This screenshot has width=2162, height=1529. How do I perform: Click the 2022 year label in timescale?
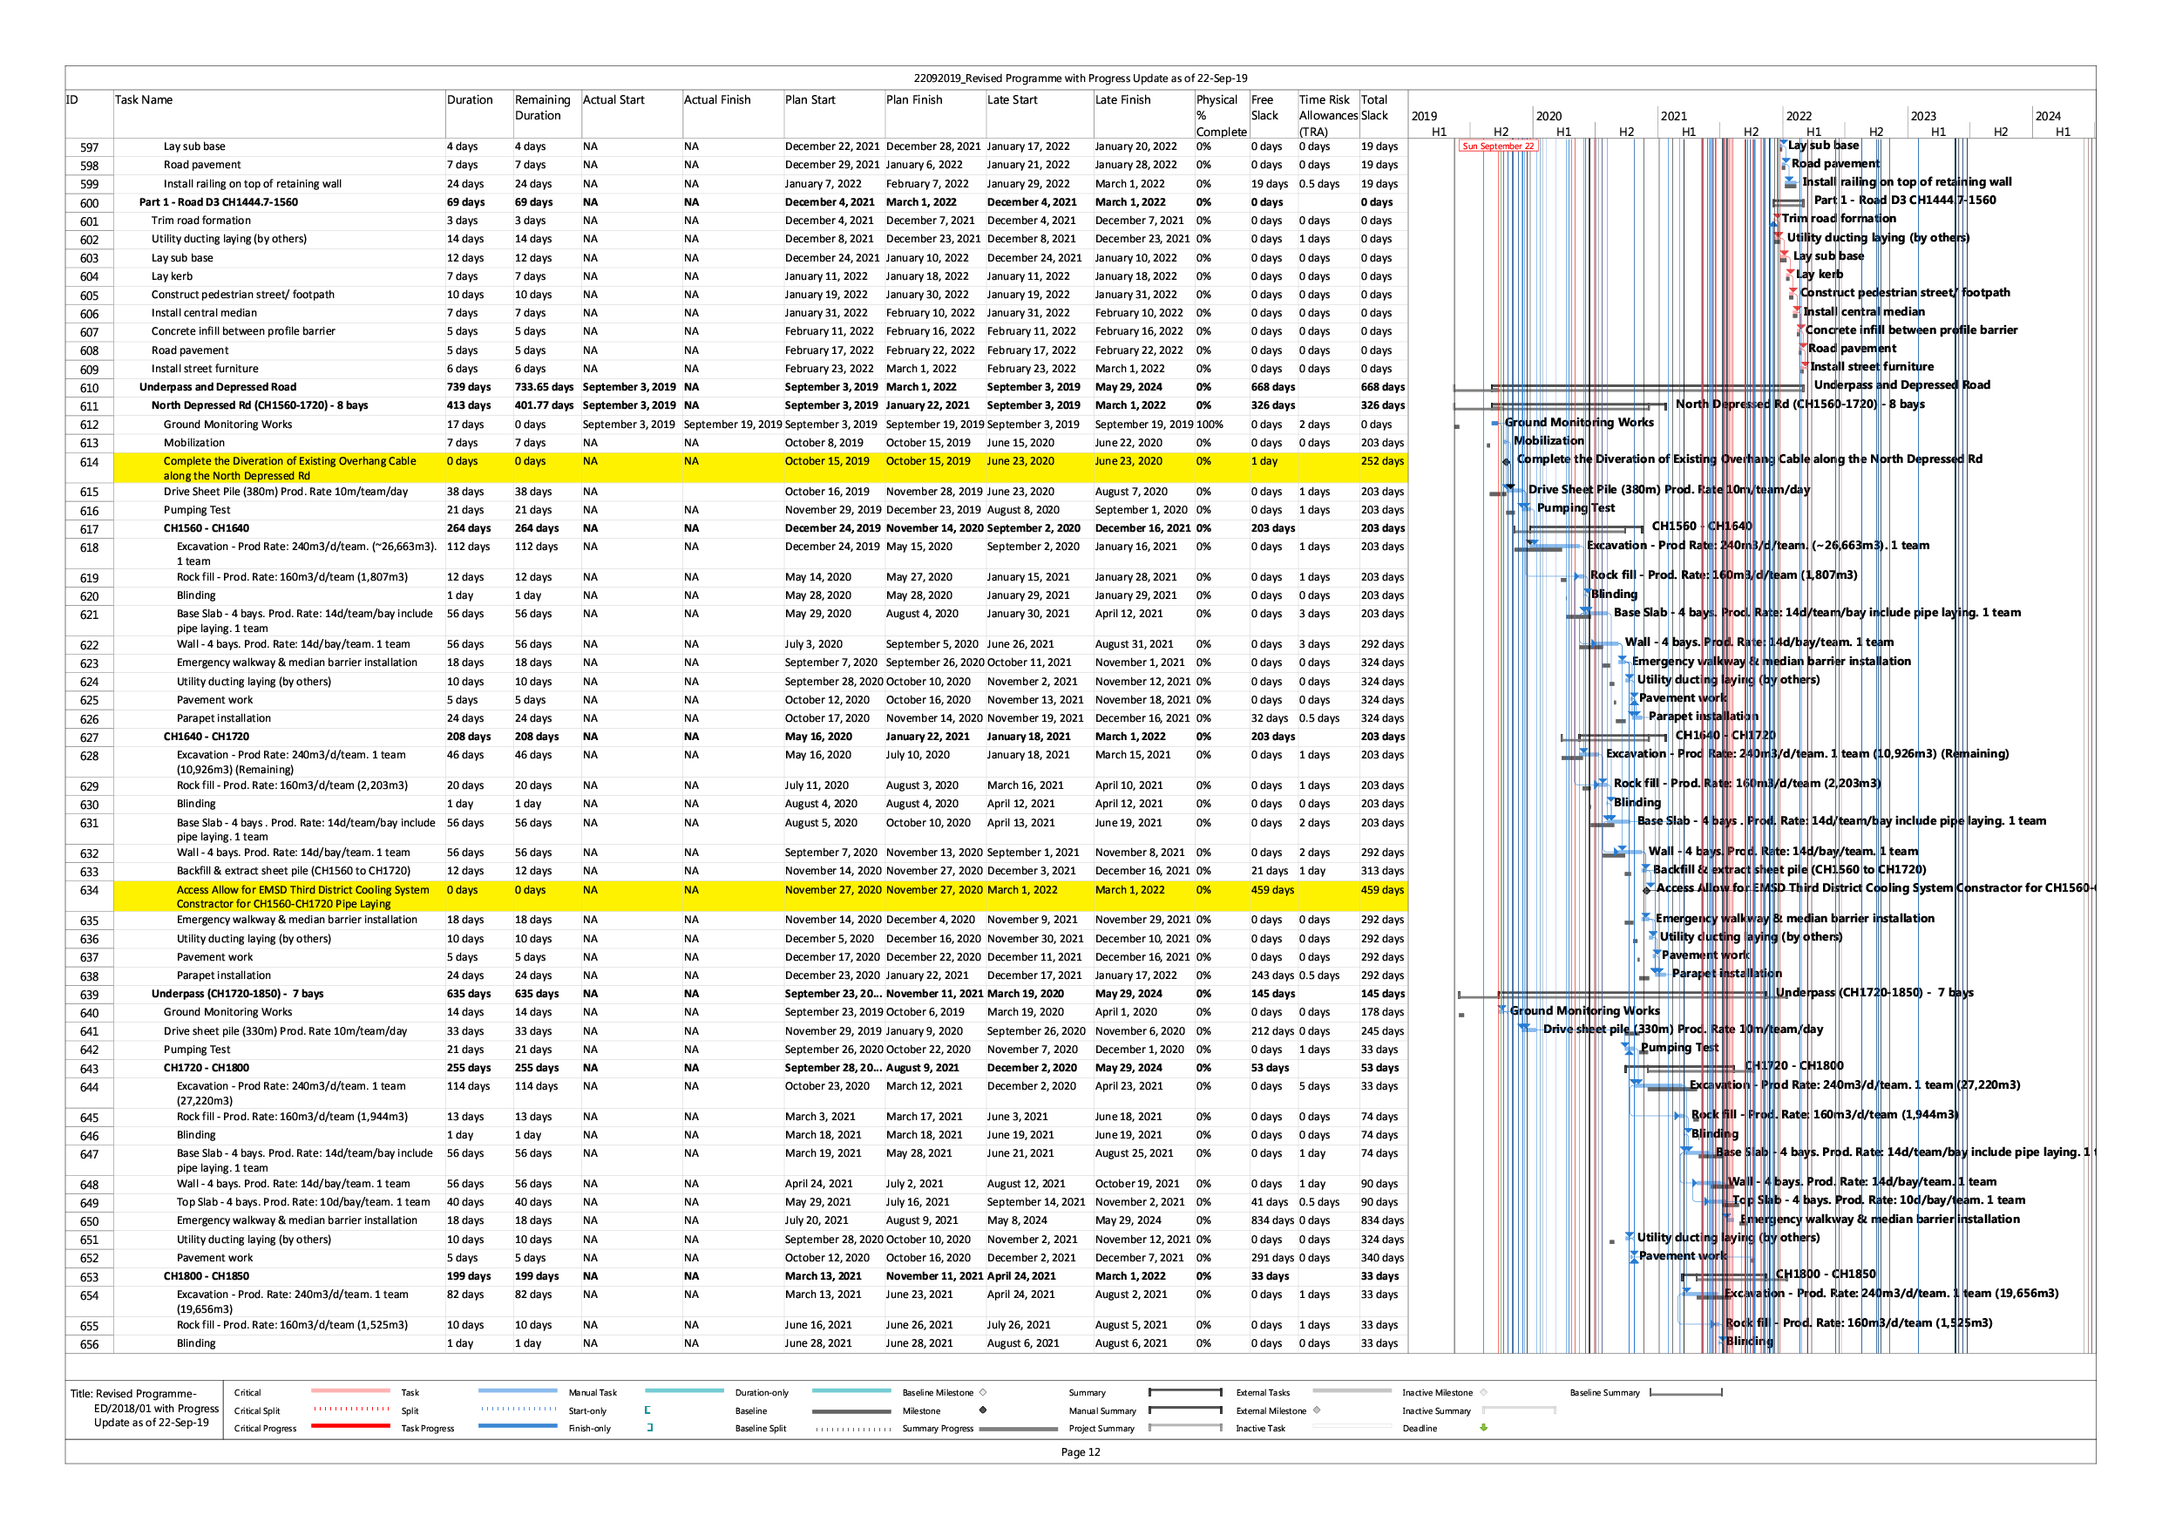[x=1799, y=117]
